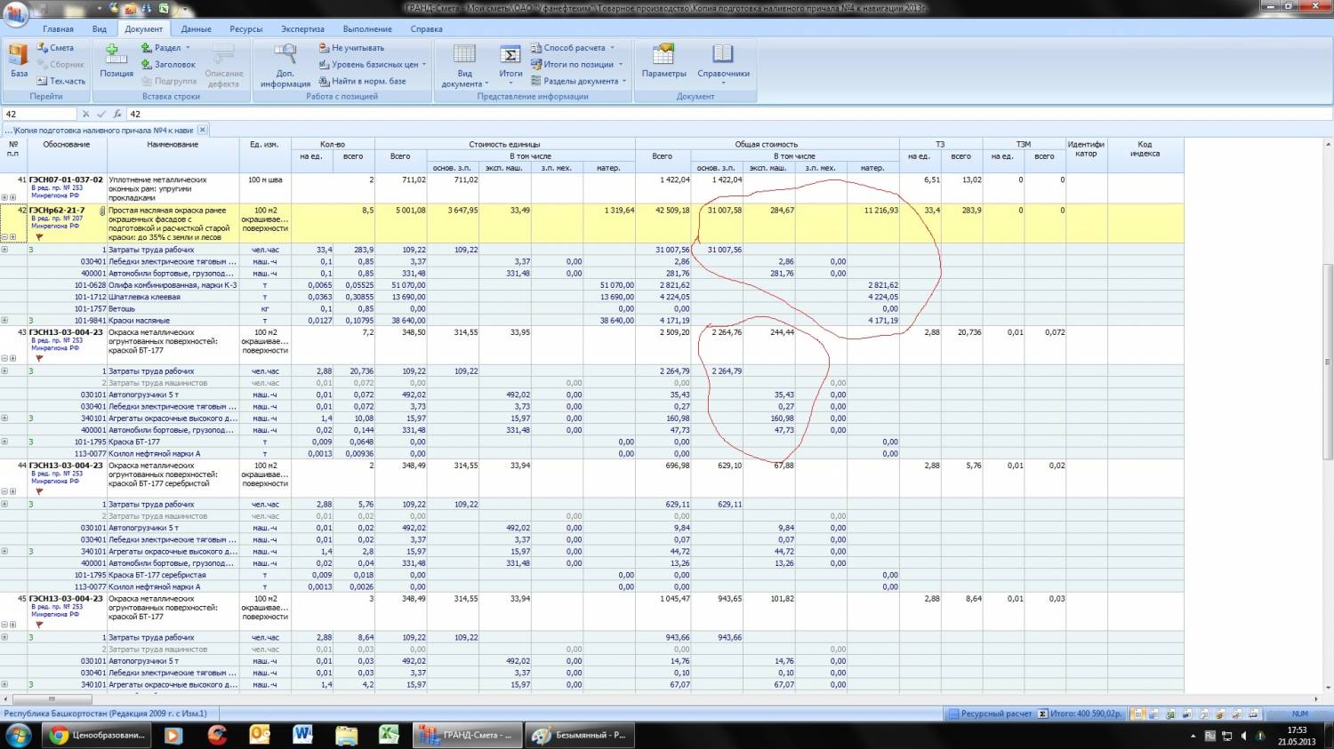
Task: Click the Заголовок insert button
Action: pyautogui.click(x=169, y=65)
